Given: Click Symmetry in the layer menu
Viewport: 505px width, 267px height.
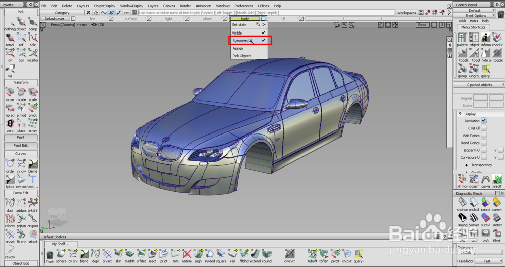Looking at the screenshot, I should [241, 41].
